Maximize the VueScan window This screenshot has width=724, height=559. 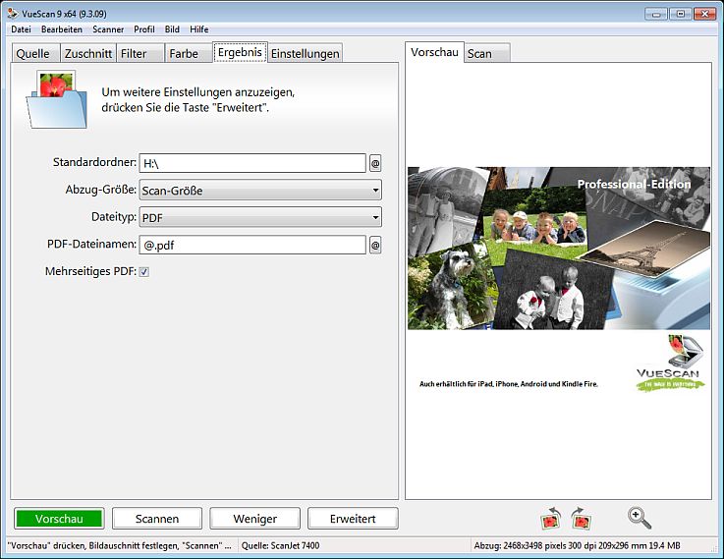(x=680, y=14)
